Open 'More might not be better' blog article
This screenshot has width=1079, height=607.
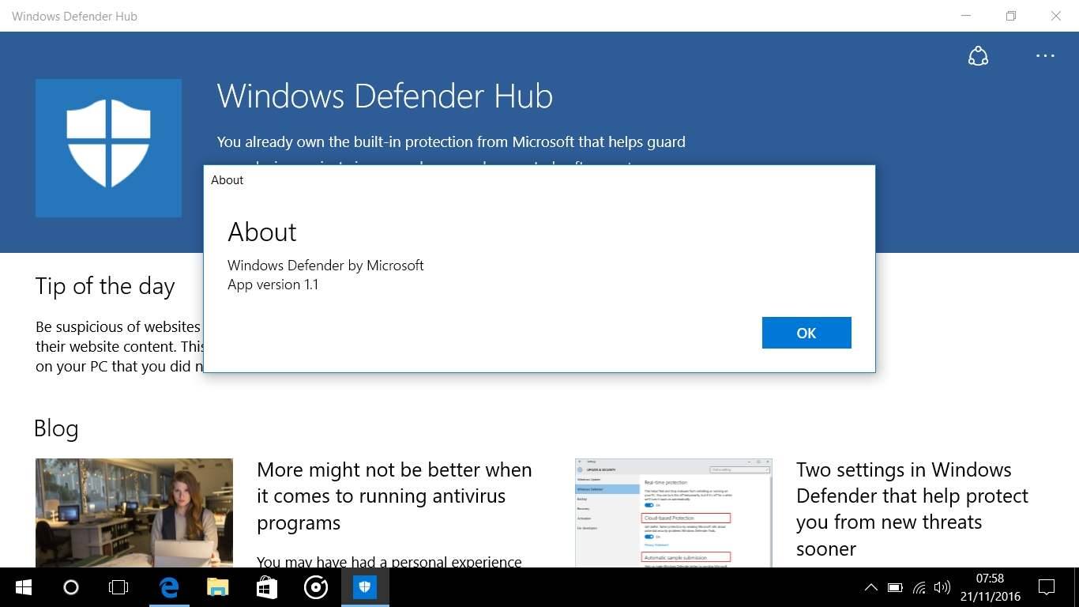pos(394,496)
